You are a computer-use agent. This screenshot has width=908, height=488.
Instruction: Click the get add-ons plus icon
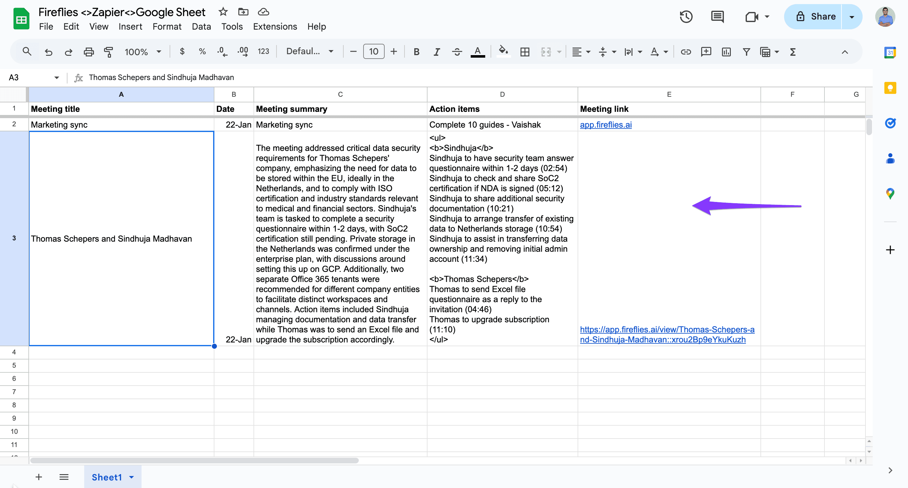coord(890,250)
